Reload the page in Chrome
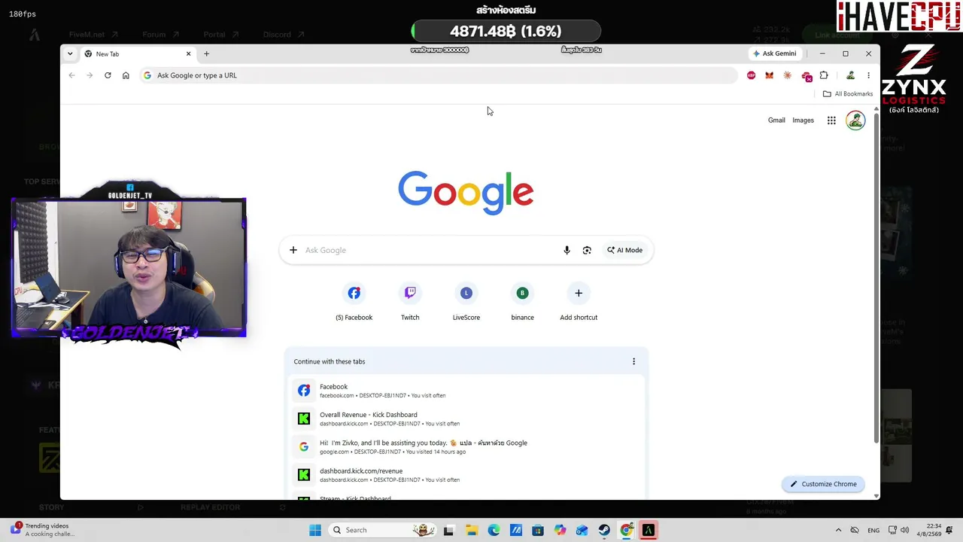 coord(108,75)
